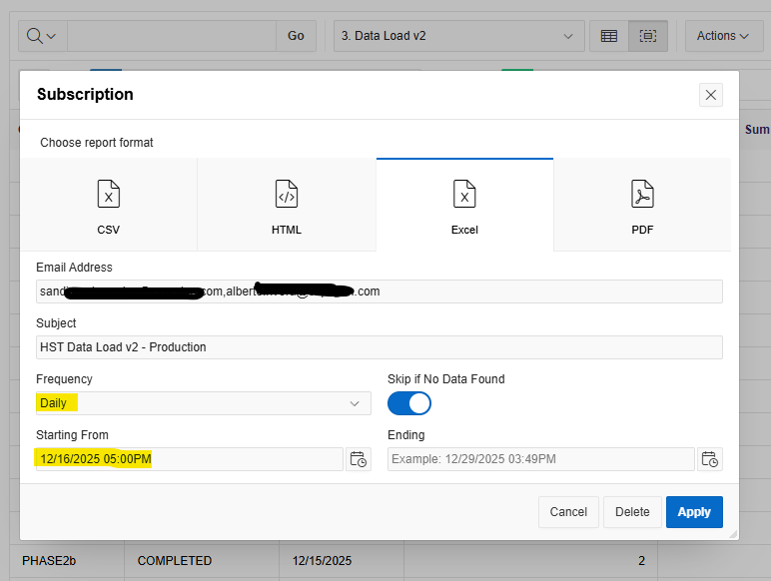This screenshot has width=771, height=581.
Task: Open the Frequency dropdown
Action: pyautogui.click(x=203, y=403)
